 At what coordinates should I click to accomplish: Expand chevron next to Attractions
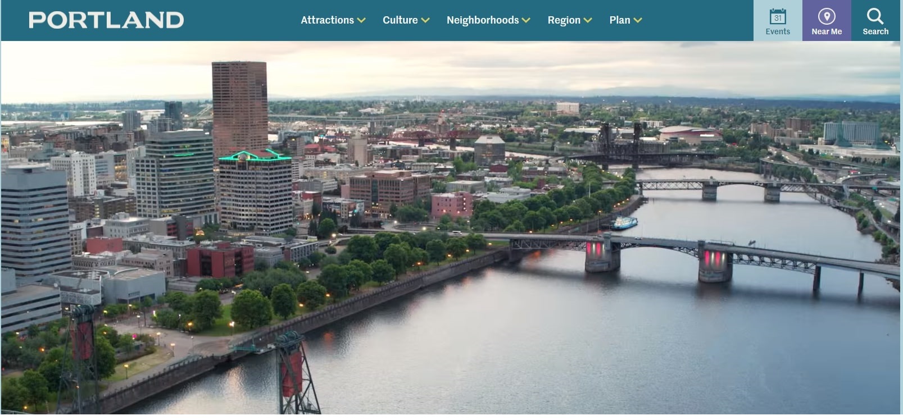361,20
